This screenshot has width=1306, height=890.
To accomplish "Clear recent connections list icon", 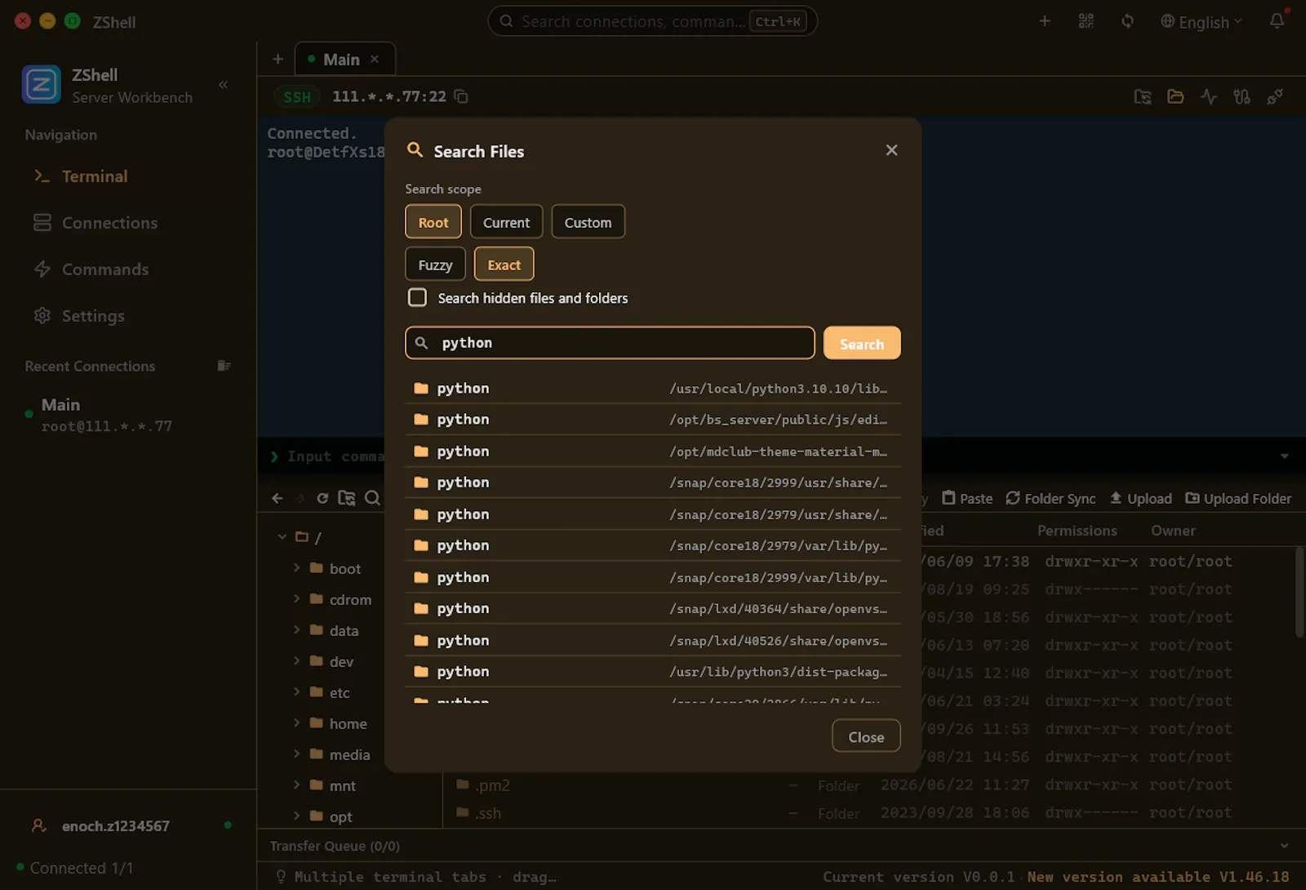I will click(x=224, y=366).
